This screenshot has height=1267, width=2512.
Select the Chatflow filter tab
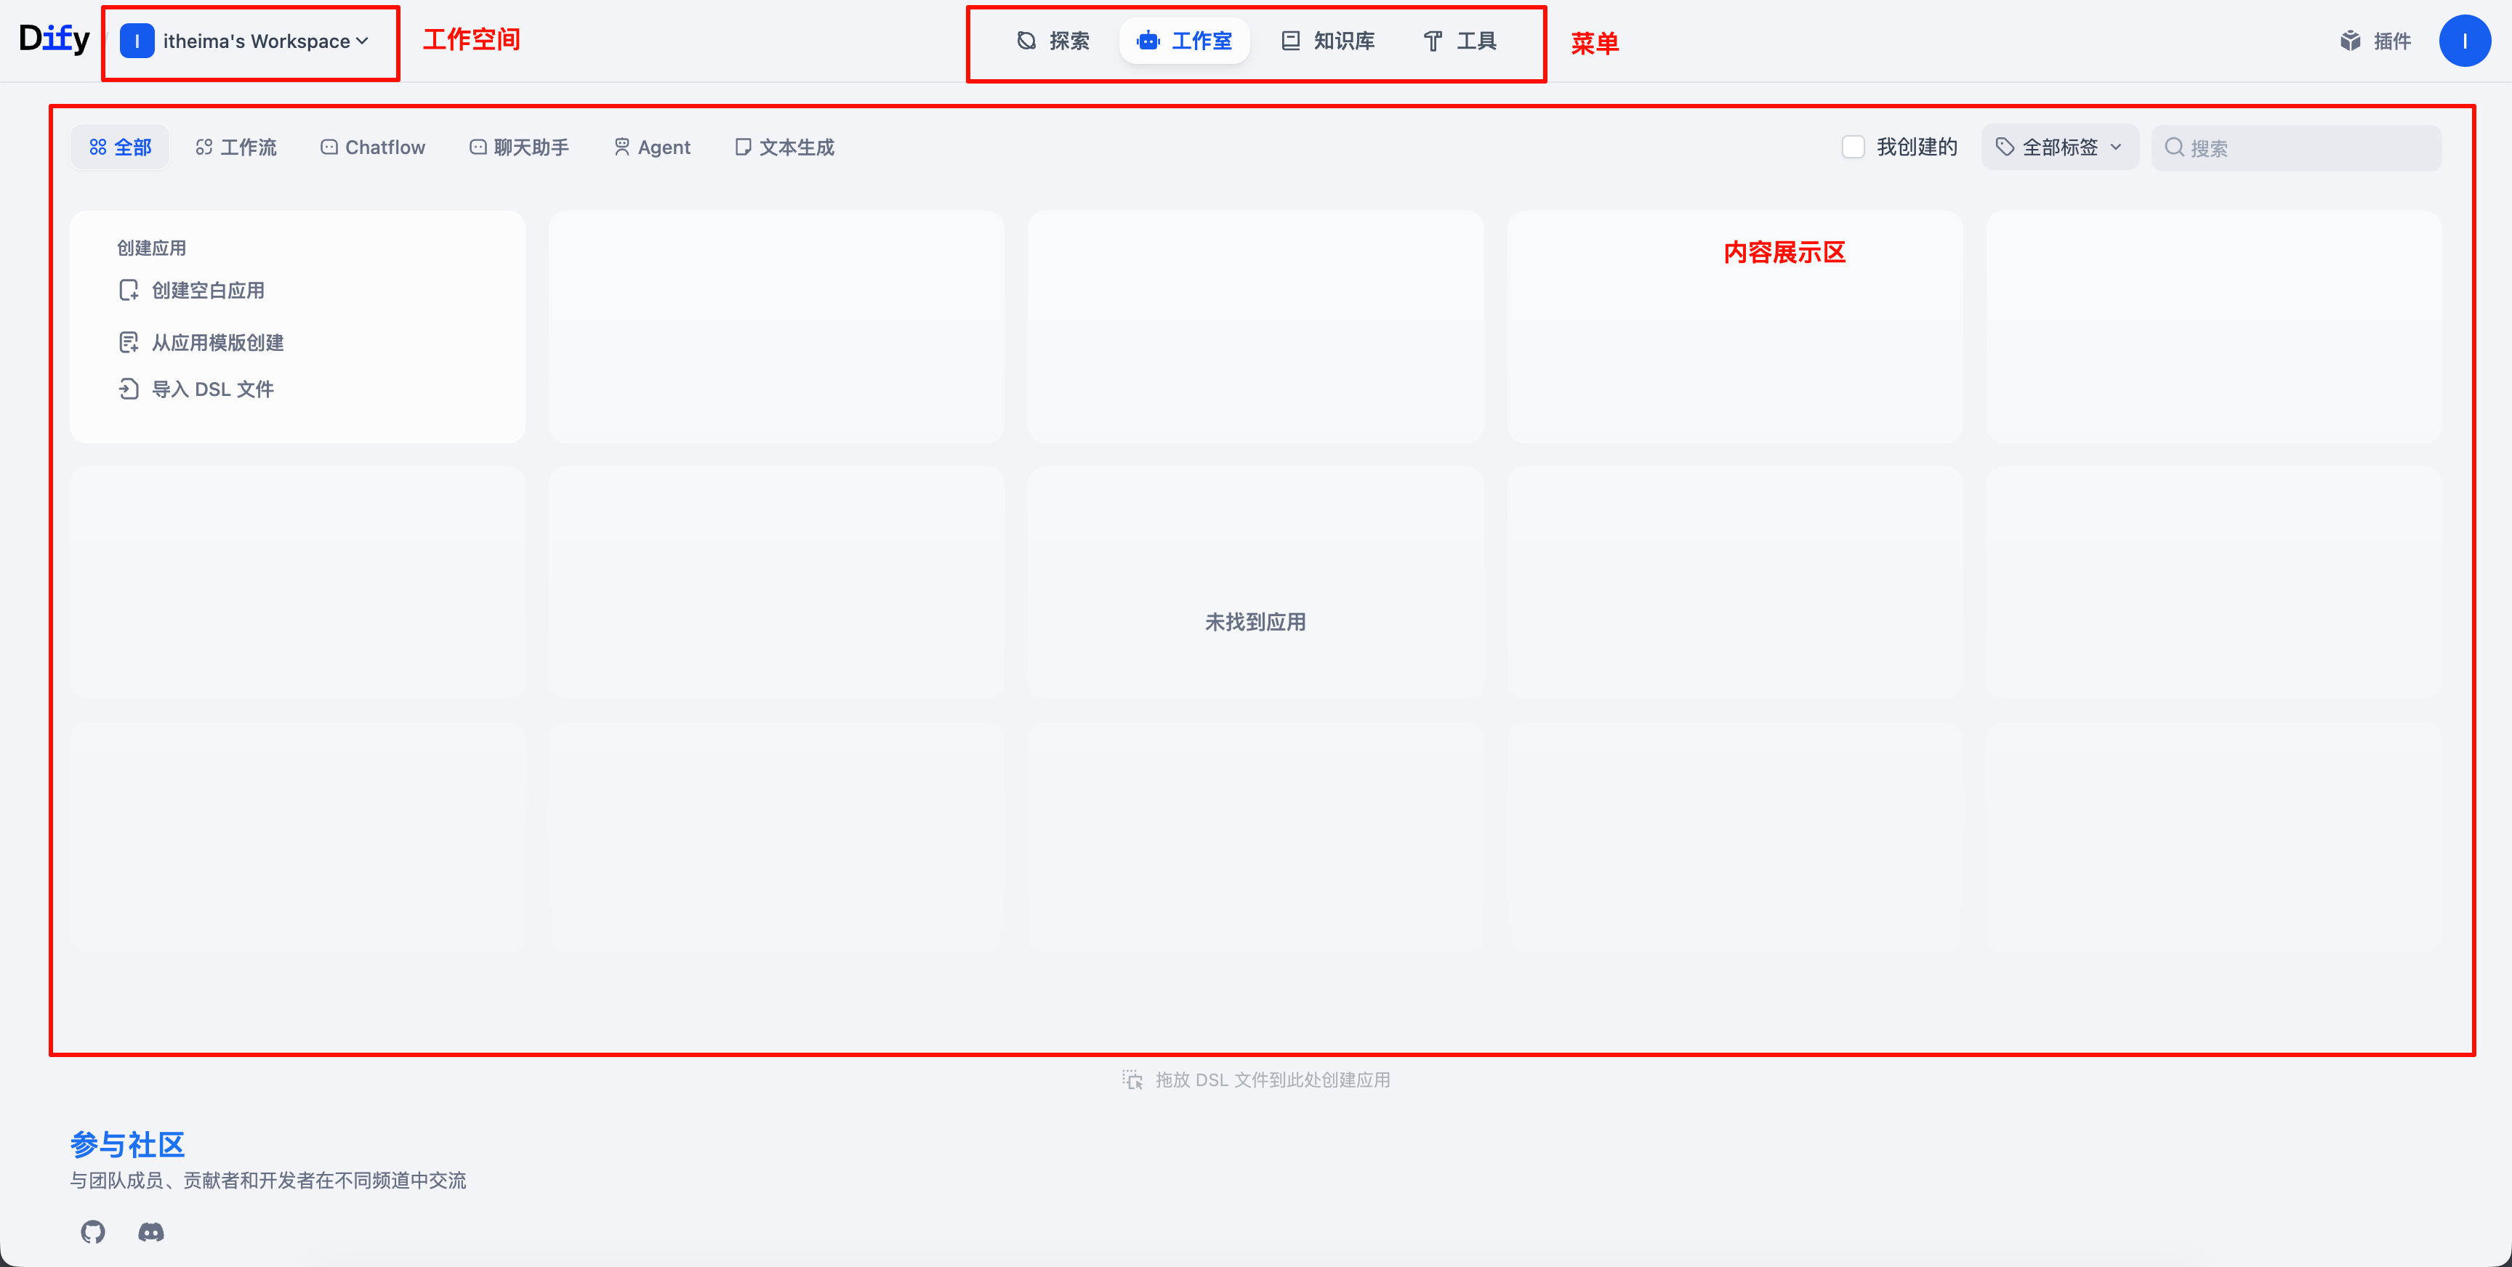pyautogui.click(x=372, y=147)
